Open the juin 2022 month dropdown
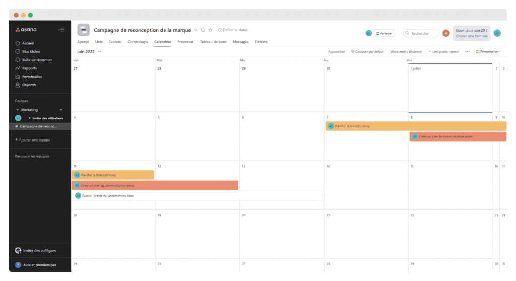This screenshot has height=281, width=516. (89, 52)
